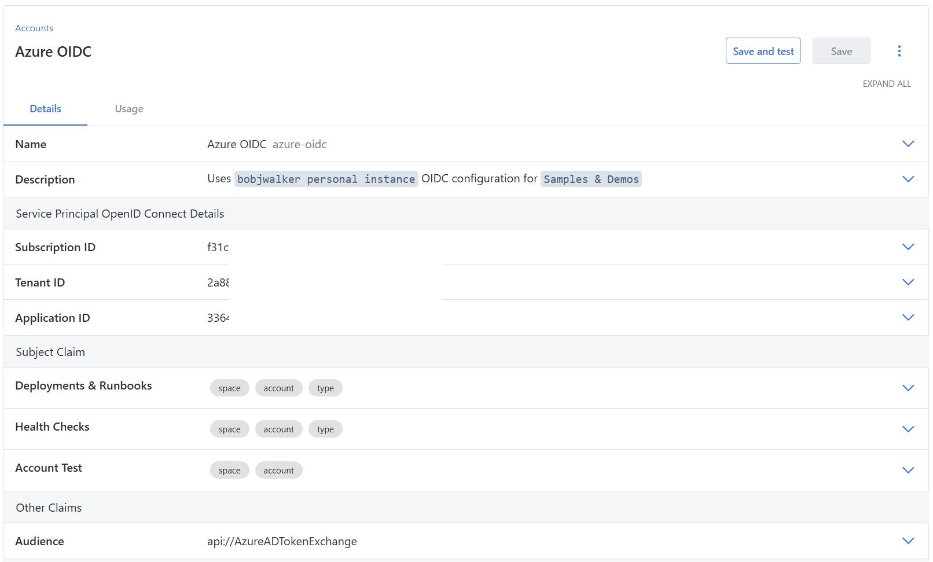This screenshot has width=933, height=562.
Task: Click the type chip on Health Checks
Action: tap(325, 429)
